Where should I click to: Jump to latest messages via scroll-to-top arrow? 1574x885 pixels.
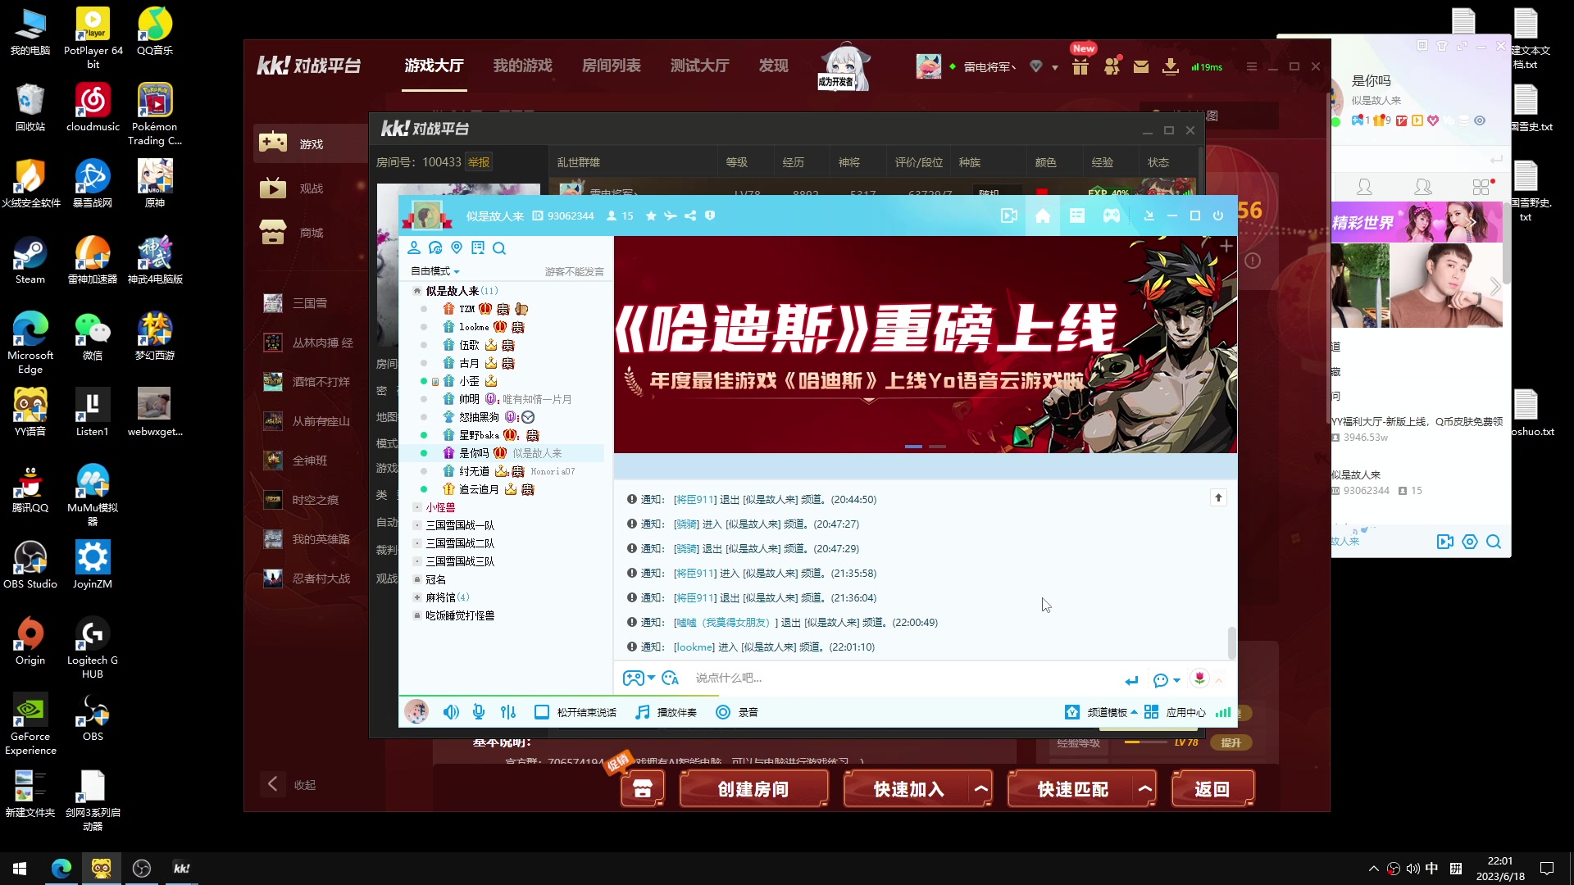pyautogui.click(x=1219, y=497)
